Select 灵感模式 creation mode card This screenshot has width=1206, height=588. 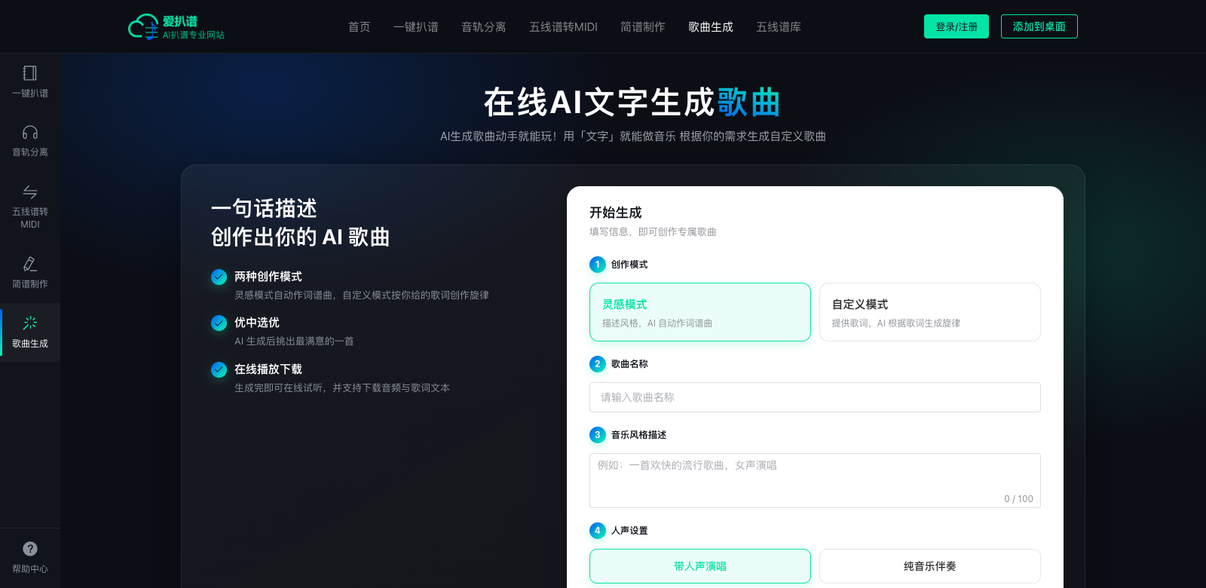tap(700, 312)
